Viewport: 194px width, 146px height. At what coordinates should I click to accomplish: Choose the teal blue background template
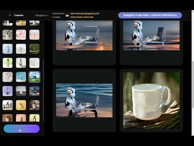pos(21,77)
